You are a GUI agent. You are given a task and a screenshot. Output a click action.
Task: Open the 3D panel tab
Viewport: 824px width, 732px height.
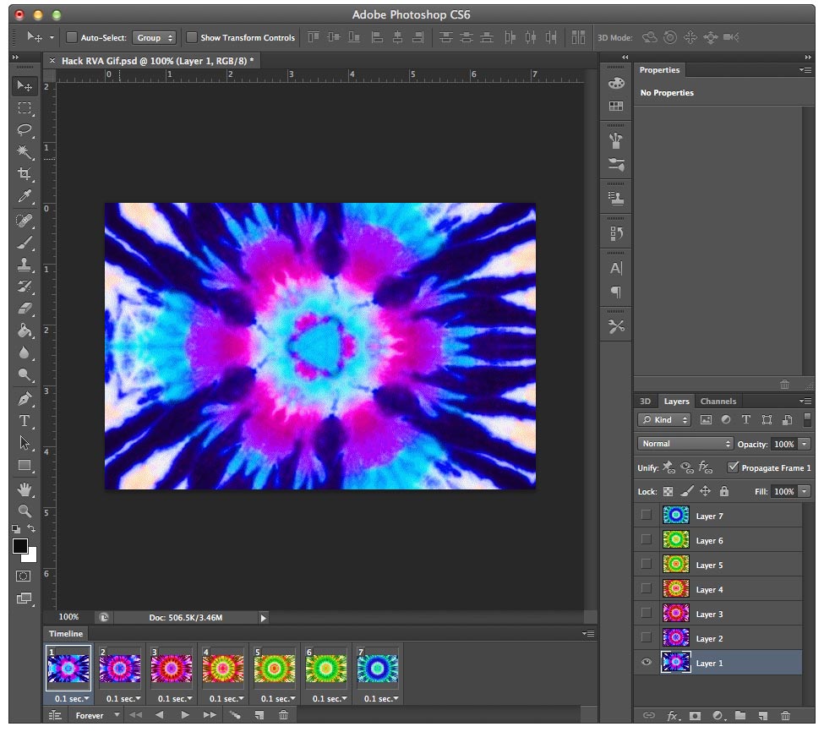(x=645, y=402)
